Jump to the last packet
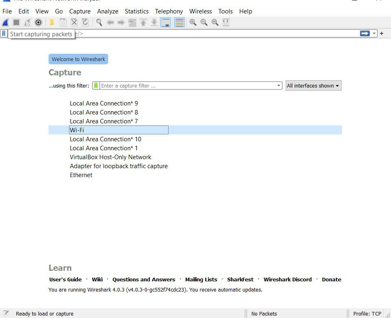 click(154, 22)
